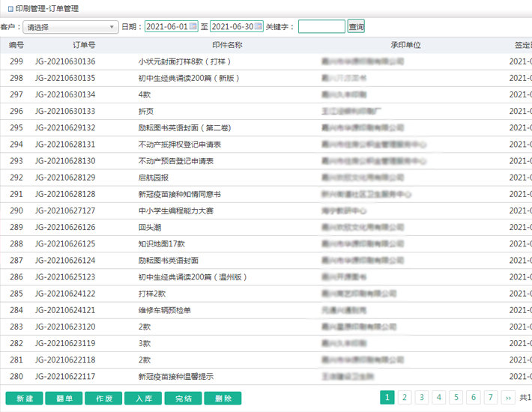
Task: Open calendar icon for end date field
Action: (x=259, y=27)
